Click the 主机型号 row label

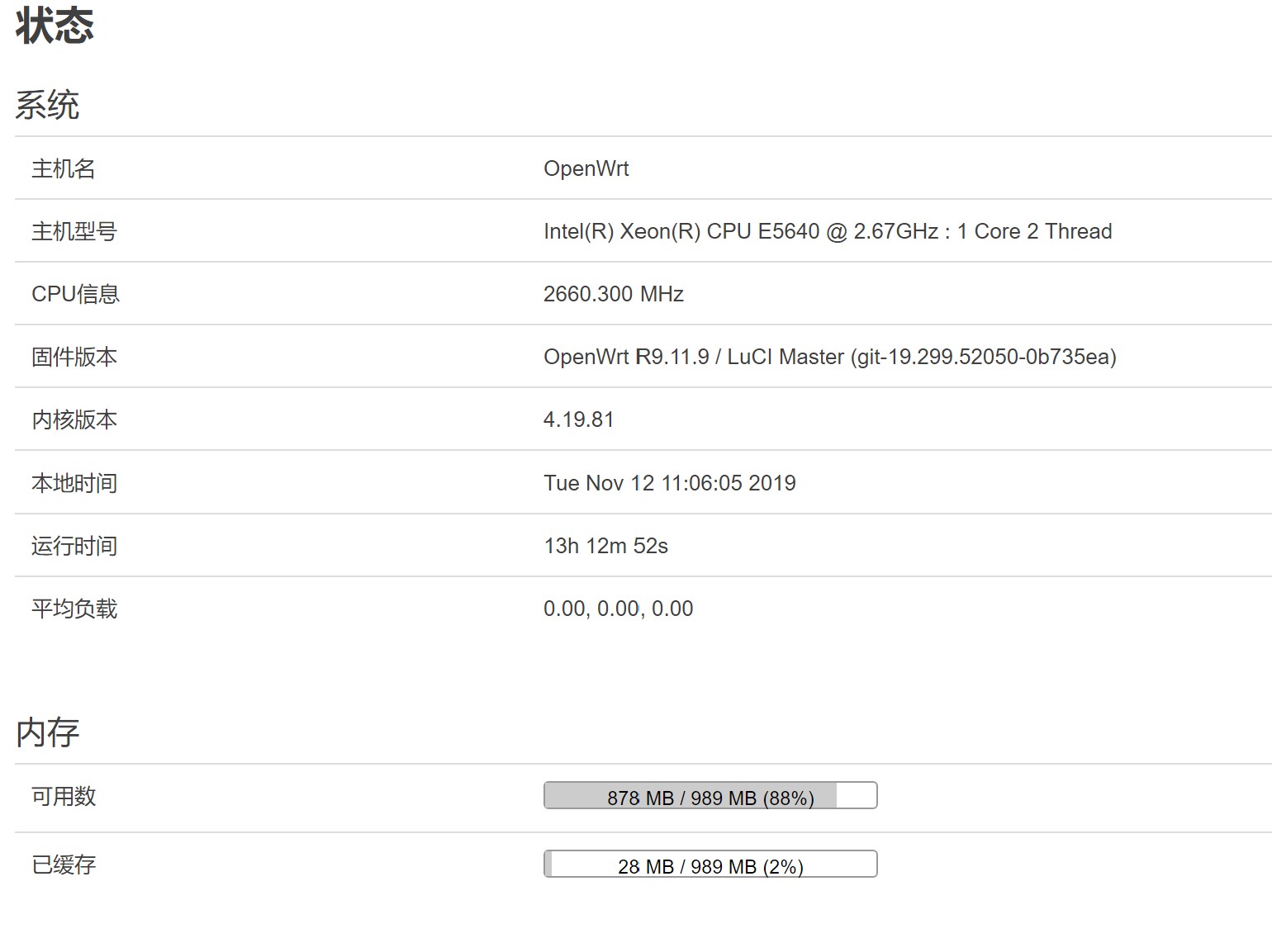(73, 232)
